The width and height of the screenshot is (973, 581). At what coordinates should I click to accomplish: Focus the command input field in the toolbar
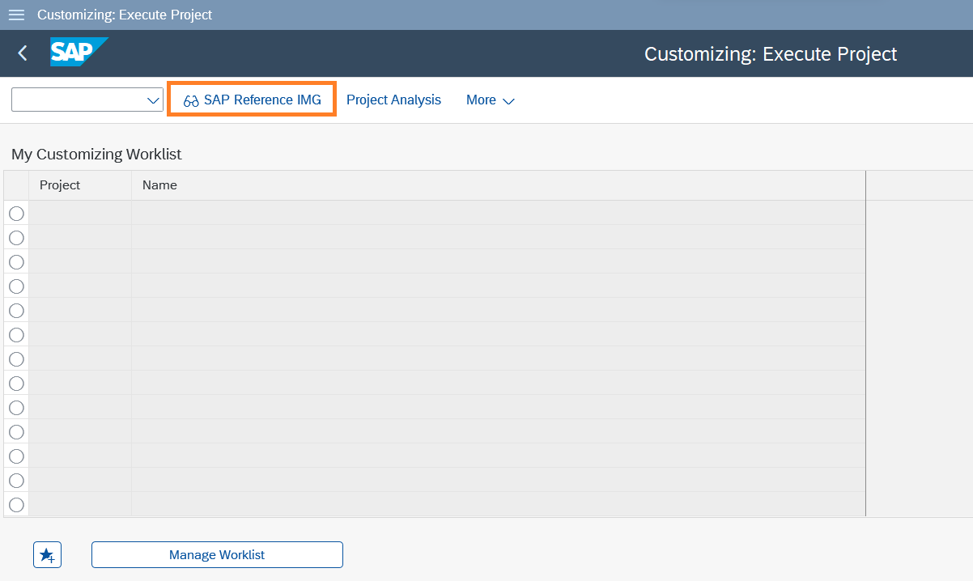(78, 100)
